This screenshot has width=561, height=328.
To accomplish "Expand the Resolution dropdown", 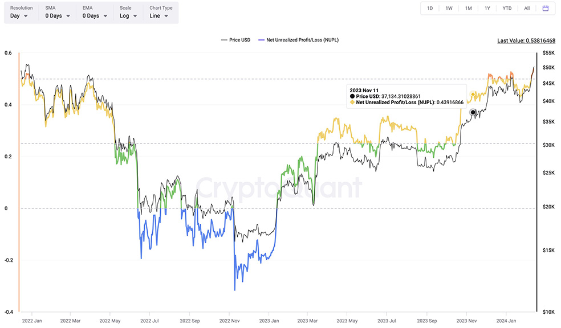I will (23, 16).
